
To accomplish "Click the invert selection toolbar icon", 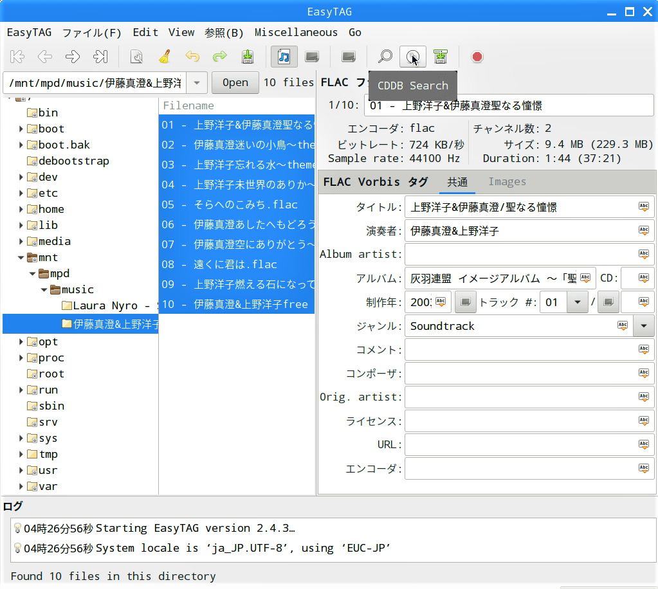I will (x=349, y=57).
